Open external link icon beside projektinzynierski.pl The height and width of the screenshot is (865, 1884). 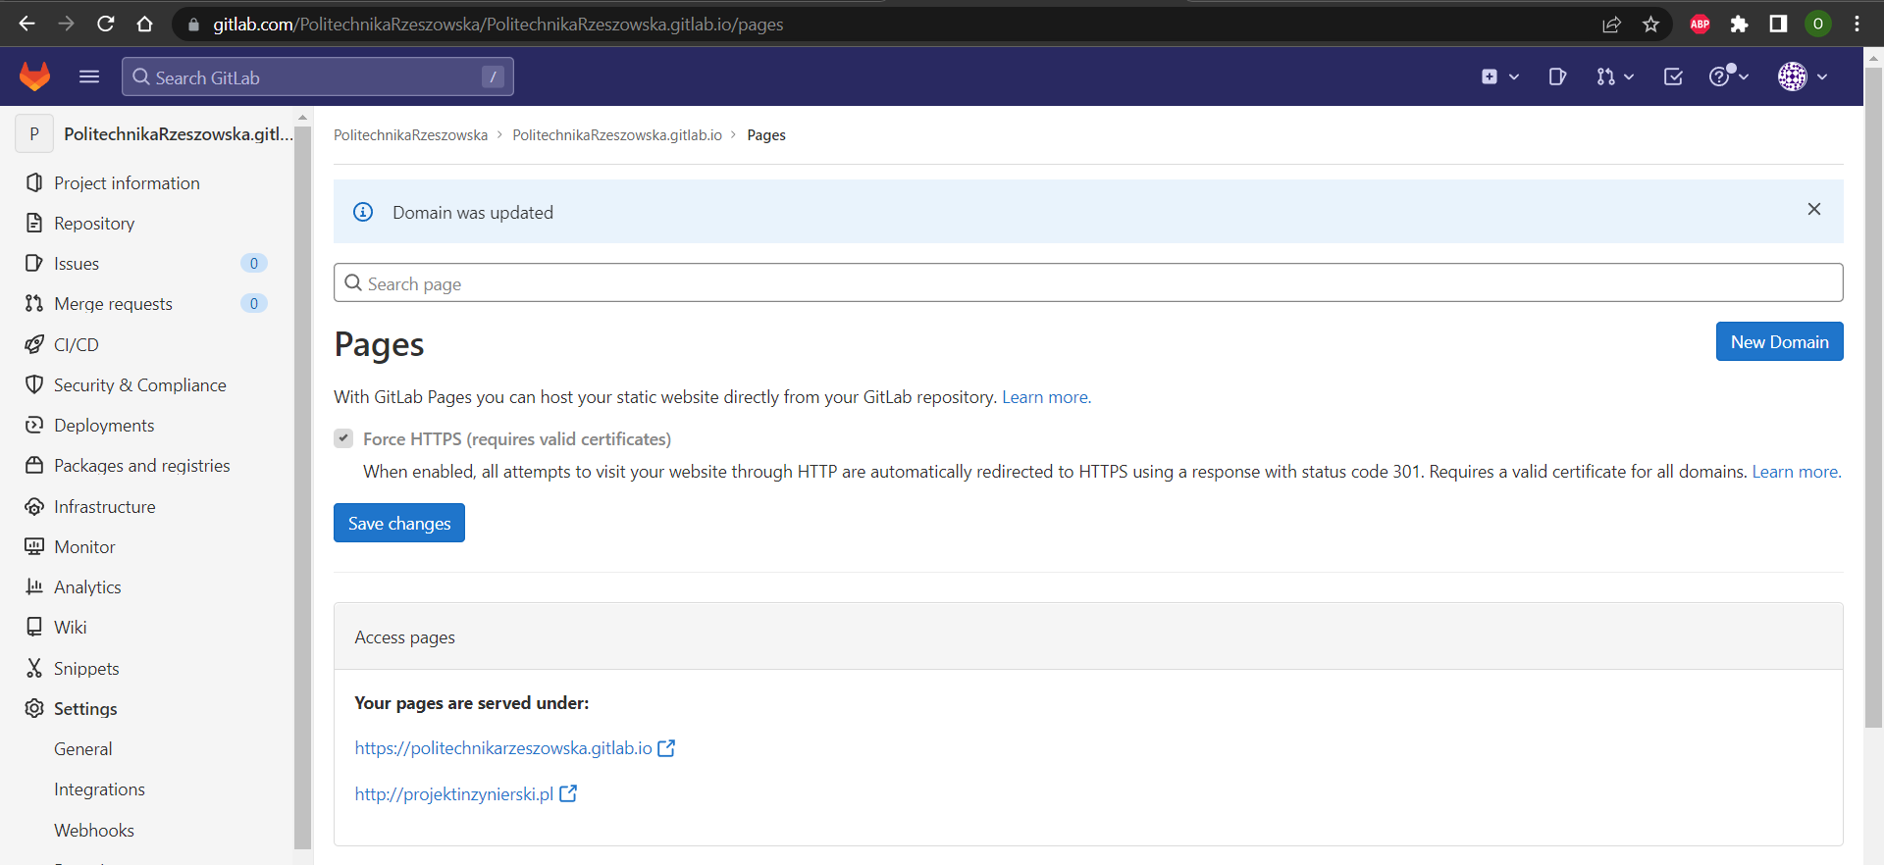click(568, 794)
